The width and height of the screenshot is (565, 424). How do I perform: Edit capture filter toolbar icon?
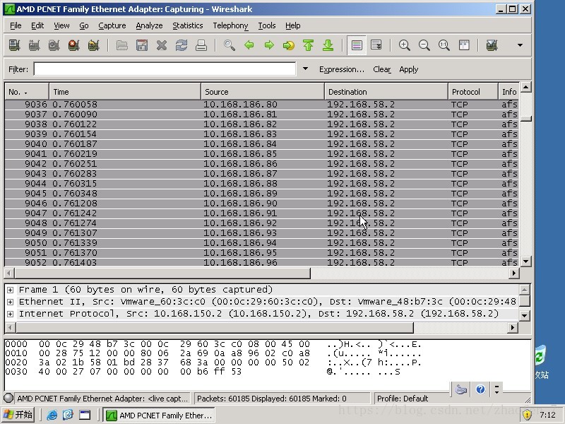tap(492, 45)
